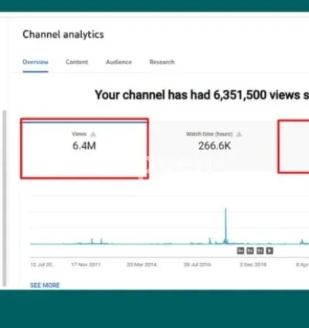This screenshot has height=328, width=309.
Task: Click the 17 Nov 2011 axis label
Action: [86, 265]
